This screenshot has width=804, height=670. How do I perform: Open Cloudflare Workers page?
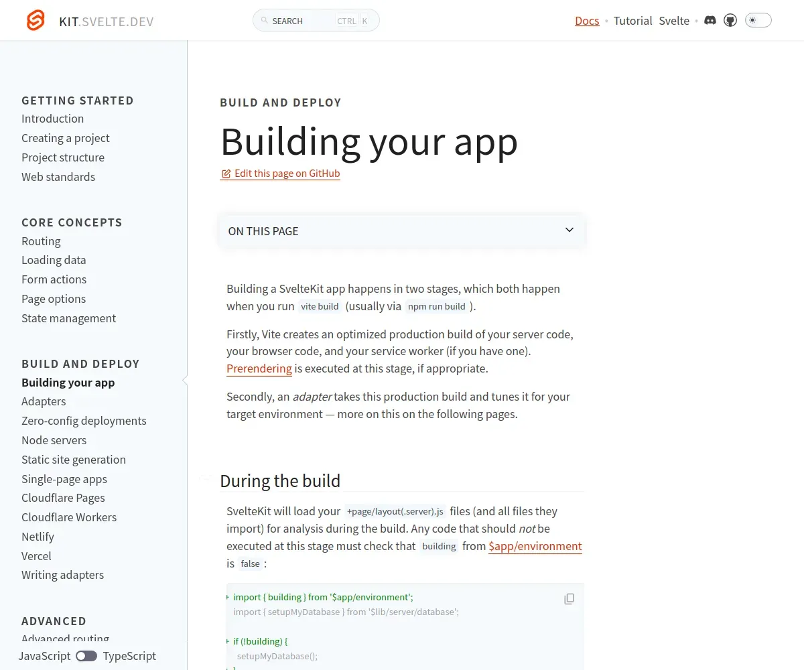pos(69,517)
